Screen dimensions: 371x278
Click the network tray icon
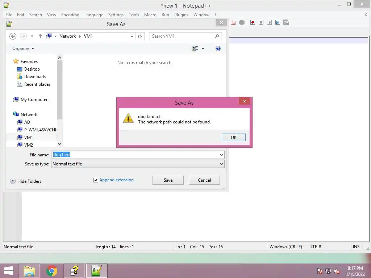click(328, 271)
